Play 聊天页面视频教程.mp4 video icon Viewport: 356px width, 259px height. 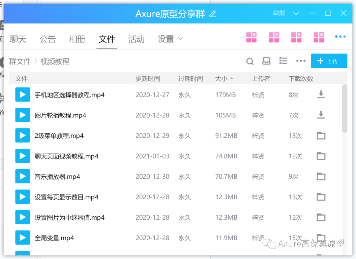[22, 156]
